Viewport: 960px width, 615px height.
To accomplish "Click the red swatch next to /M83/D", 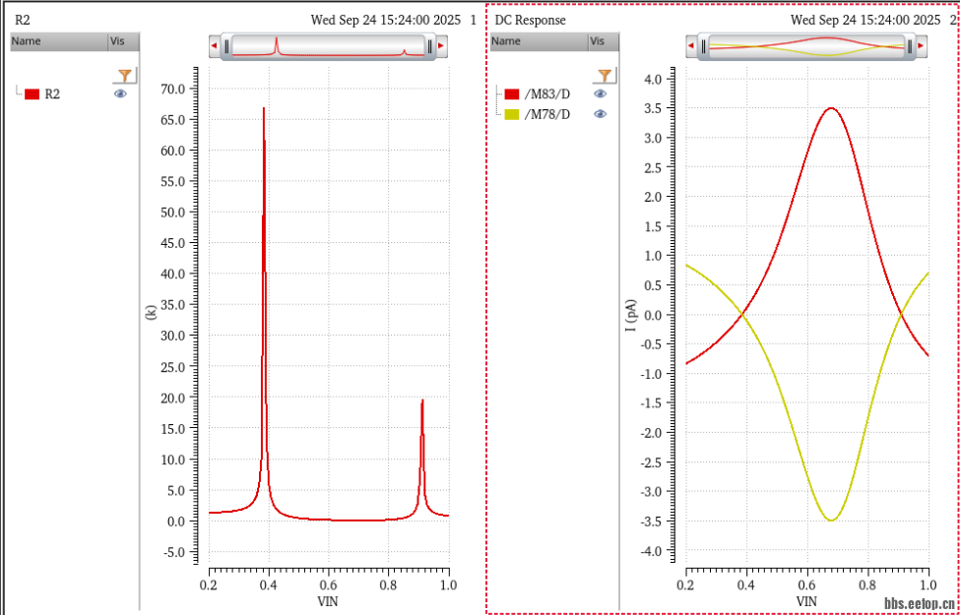I will point(512,93).
